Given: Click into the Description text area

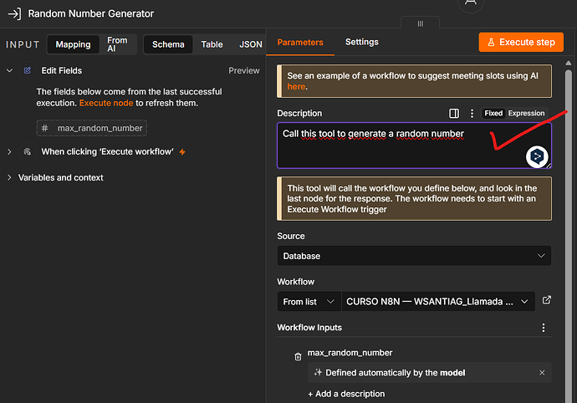Looking at the screenshot, I should [x=414, y=145].
